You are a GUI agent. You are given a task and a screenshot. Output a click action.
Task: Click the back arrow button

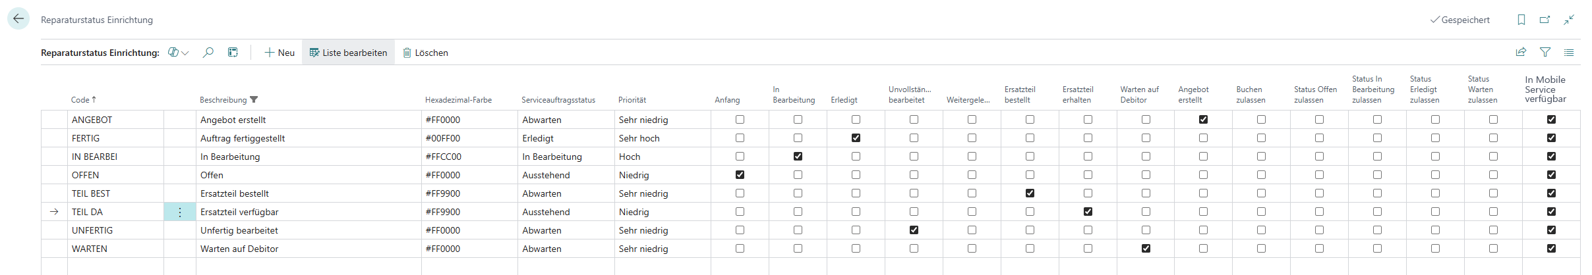[x=18, y=19]
